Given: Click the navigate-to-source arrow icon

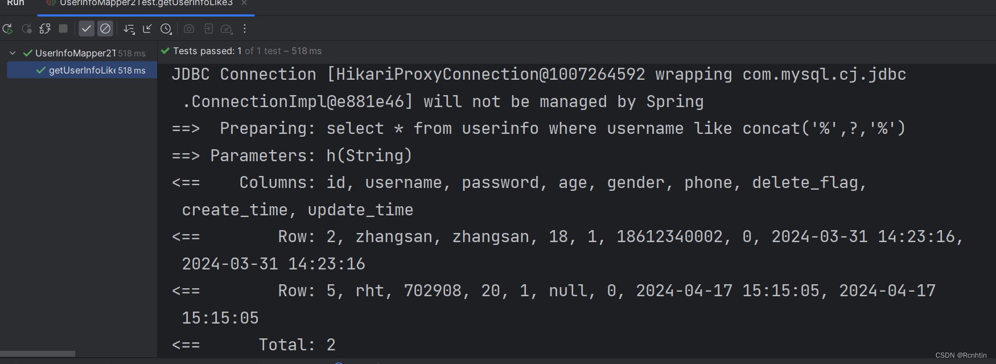Looking at the screenshot, I should point(147,28).
